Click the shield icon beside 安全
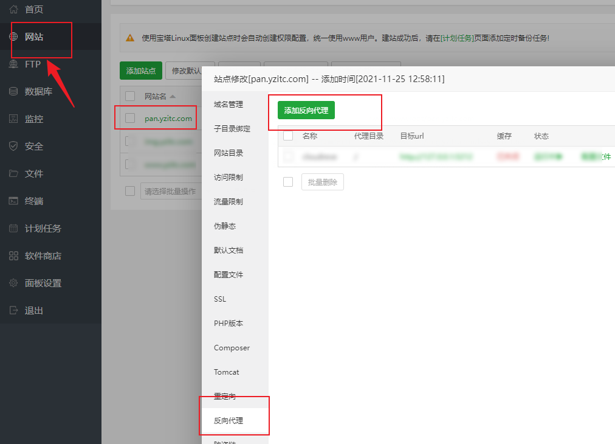 [x=13, y=147]
